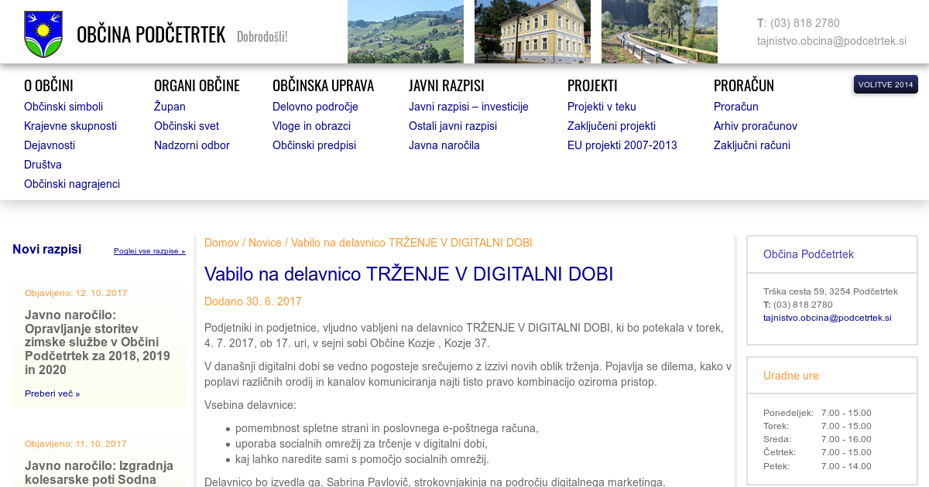
Task: Open Javni razpisi – investicije link
Action: coord(468,107)
